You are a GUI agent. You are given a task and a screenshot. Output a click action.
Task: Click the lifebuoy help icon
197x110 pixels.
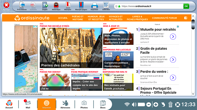[178, 105]
